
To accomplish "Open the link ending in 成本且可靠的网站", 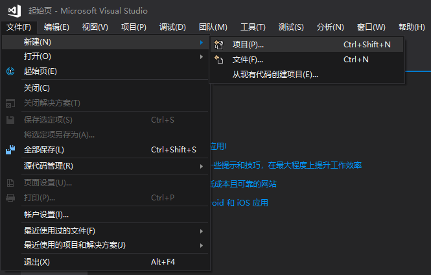I will tap(244, 184).
